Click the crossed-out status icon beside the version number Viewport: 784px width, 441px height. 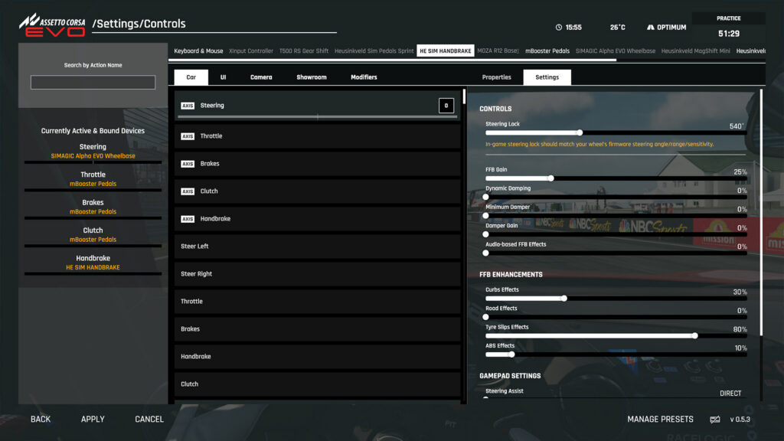click(x=715, y=420)
